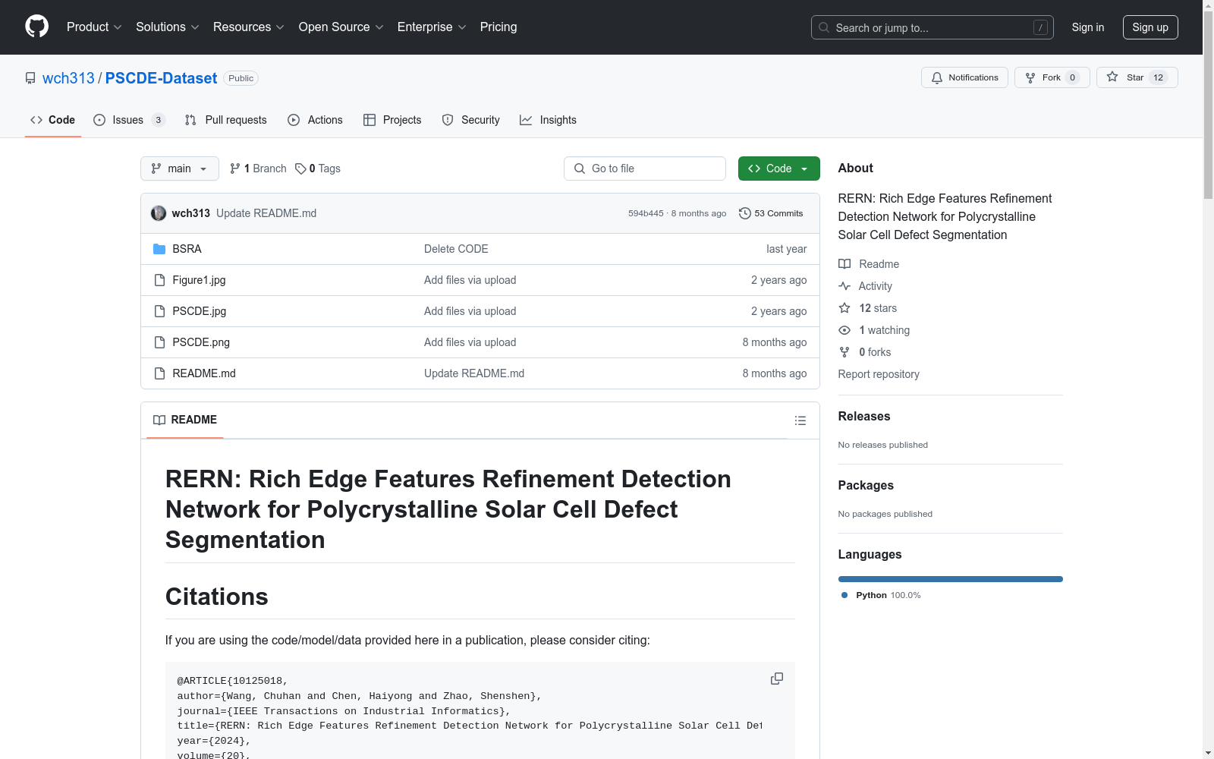Screen dimensions: 1214x759
Task: Expand the Solutions menu
Action: point(168,27)
